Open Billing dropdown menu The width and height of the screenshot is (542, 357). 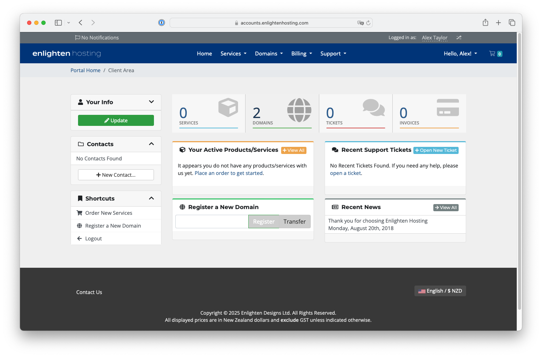(x=302, y=54)
